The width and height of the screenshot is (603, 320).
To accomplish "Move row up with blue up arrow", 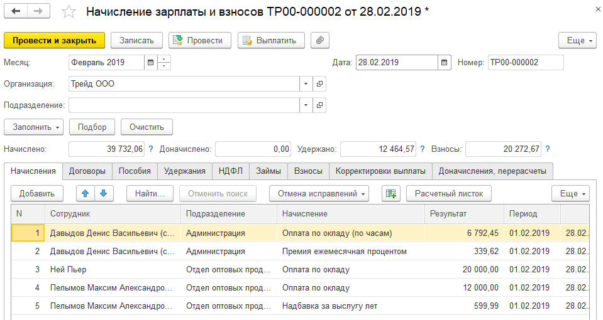I will click(x=87, y=193).
